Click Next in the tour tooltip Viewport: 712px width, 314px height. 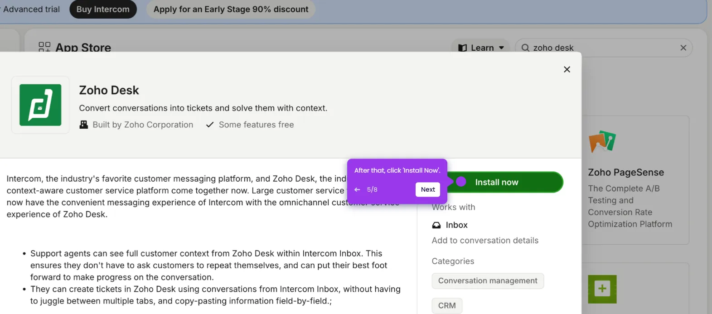coord(428,189)
